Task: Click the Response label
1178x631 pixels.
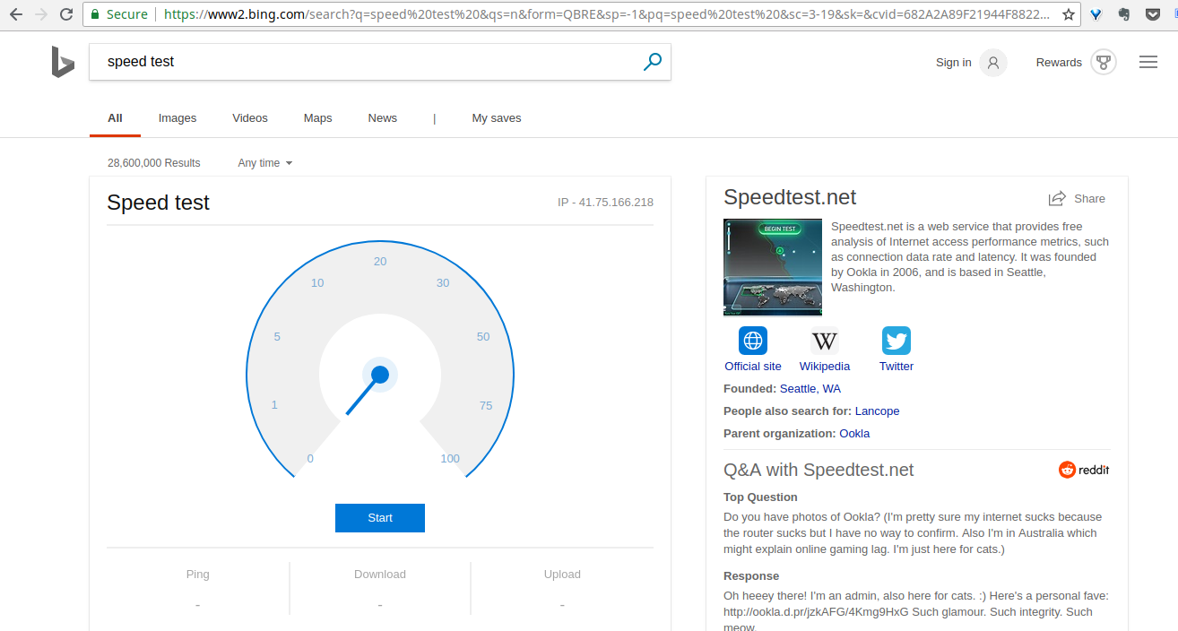Action: [751, 576]
